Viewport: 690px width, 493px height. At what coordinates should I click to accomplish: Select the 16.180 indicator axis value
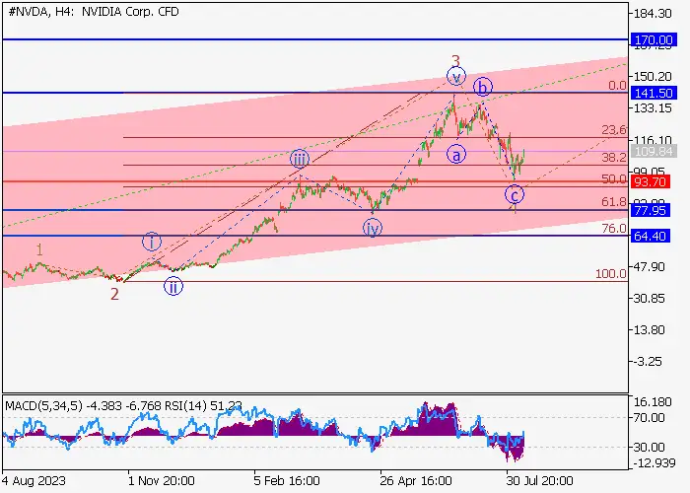coord(653,402)
